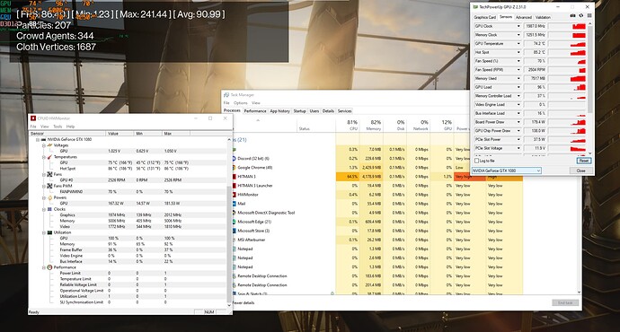Select Remote Desktop Connection 183.6 MB row
The height and width of the screenshot is (332, 620).
click(x=377, y=276)
